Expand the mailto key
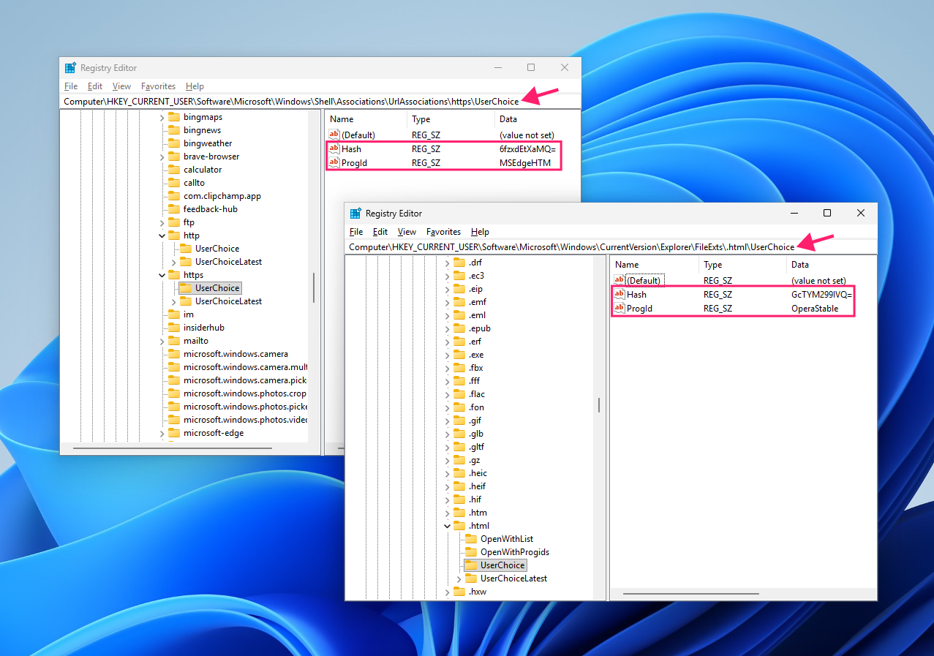 (162, 341)
